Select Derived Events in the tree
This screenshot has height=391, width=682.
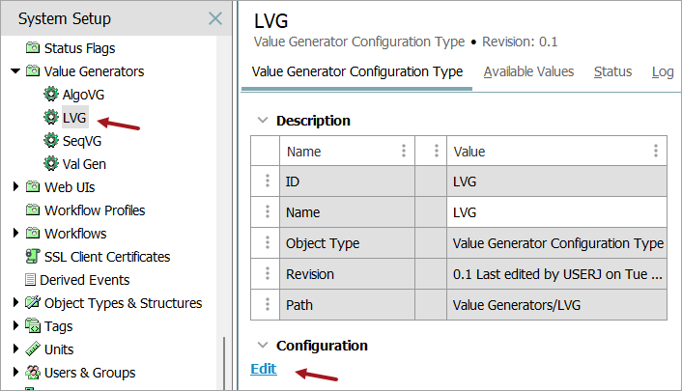[x=85, y=280]
